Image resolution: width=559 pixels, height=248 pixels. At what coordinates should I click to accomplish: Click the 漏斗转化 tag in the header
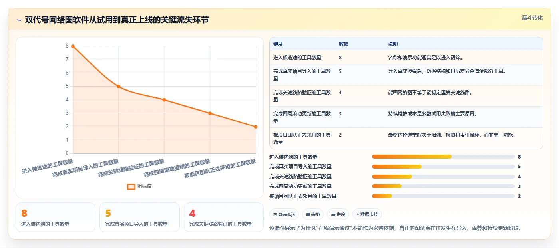click(532, 18)
